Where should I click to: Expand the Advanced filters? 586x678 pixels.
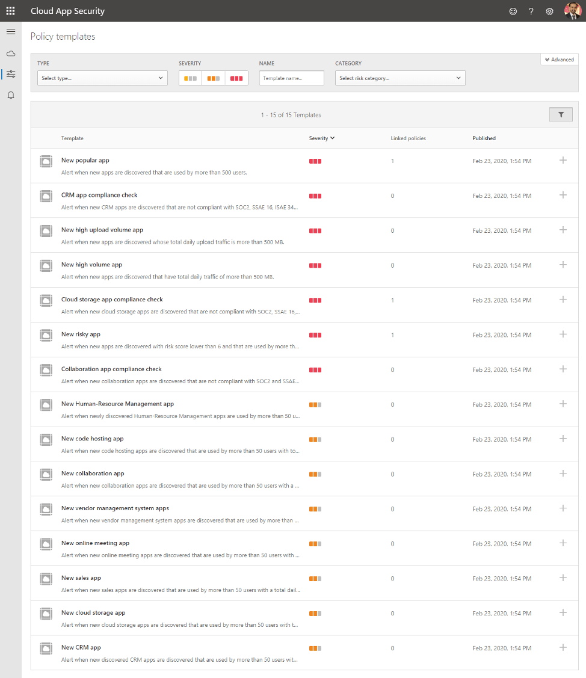(x=560, y=60)
